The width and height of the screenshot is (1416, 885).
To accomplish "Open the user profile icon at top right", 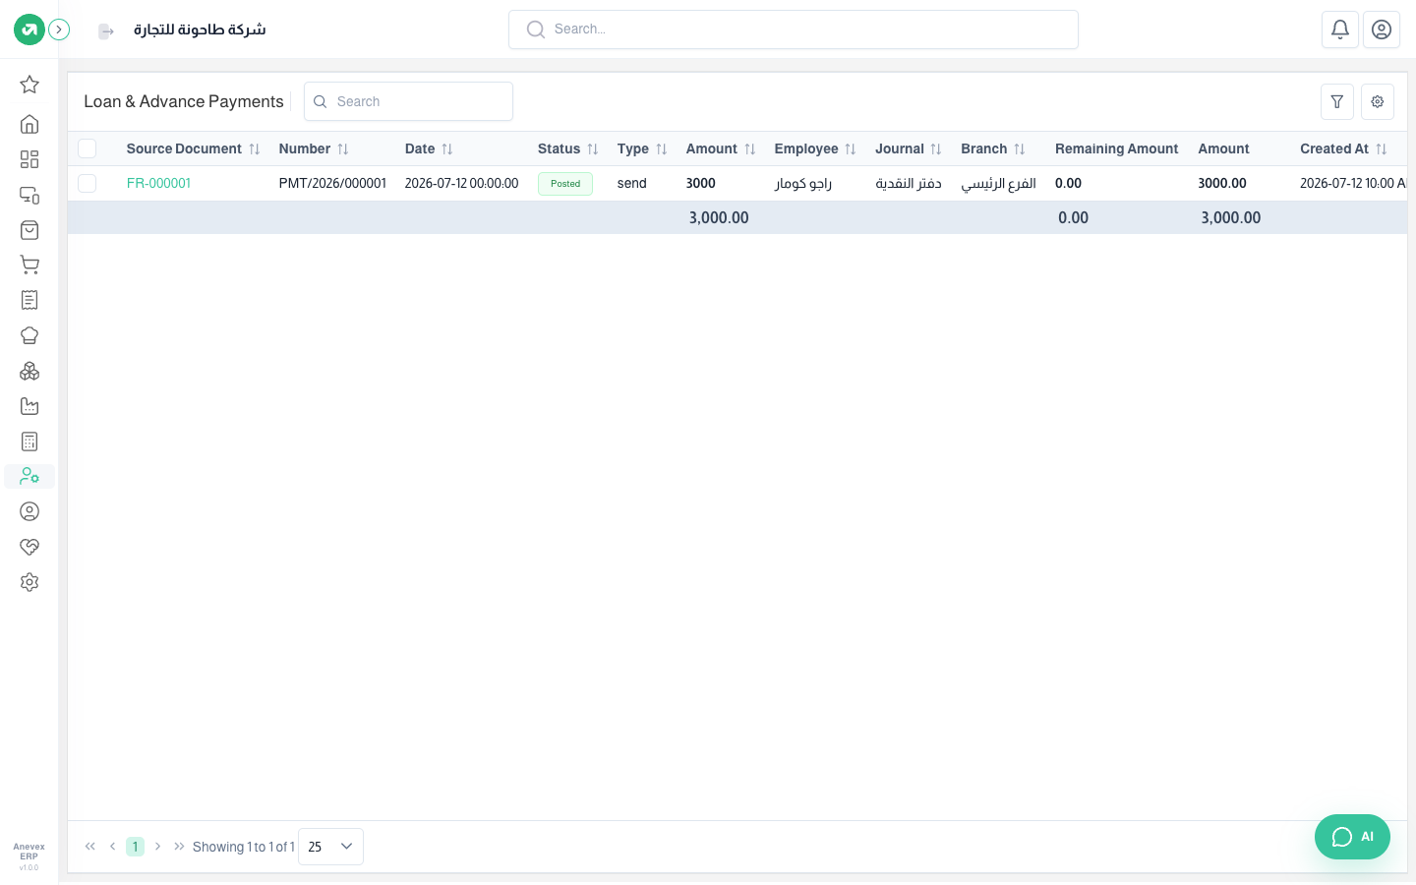I will tap(1382, 29).
